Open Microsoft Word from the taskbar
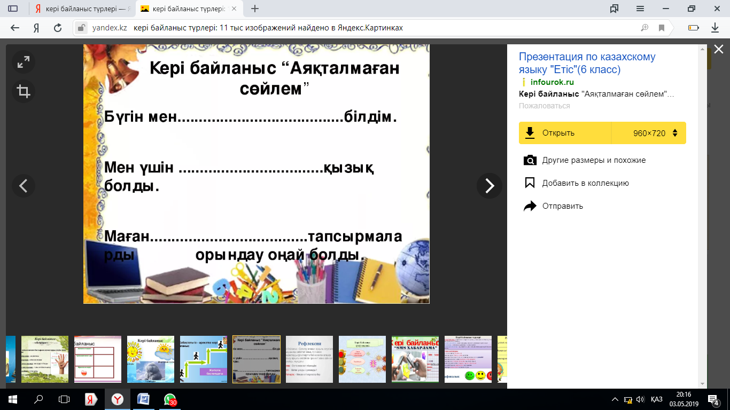Screen dimensions: 730x410 pos(143,399)
